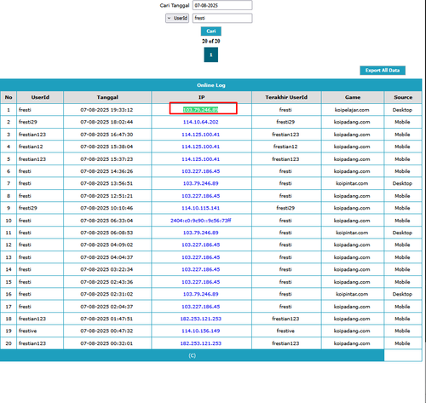
Task: Click the 'Cari Tanggal' label
Action: click(x=175, y=5)
